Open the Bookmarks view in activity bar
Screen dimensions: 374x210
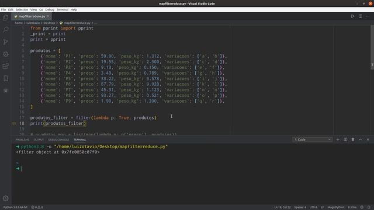(x=5, y=78)
